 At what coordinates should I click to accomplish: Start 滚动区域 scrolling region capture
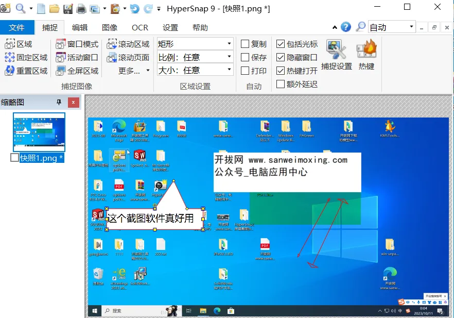[128, 44]
